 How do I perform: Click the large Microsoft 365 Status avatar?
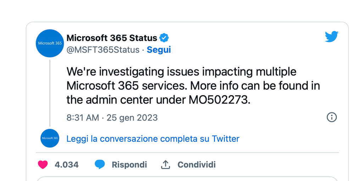pyautogui.click(x=50, y=43)
